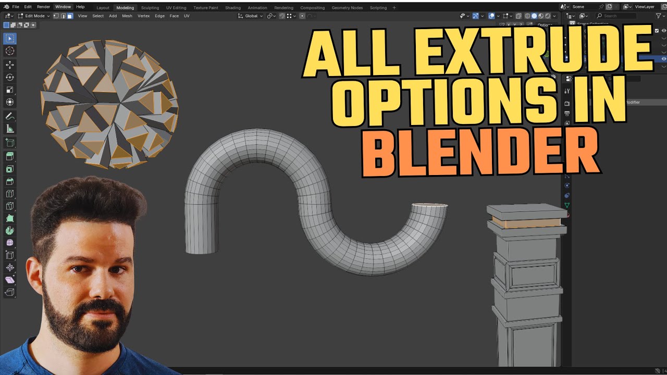Select the Bevel tool
Screen dimensions: 667x375
coord(10,181)
